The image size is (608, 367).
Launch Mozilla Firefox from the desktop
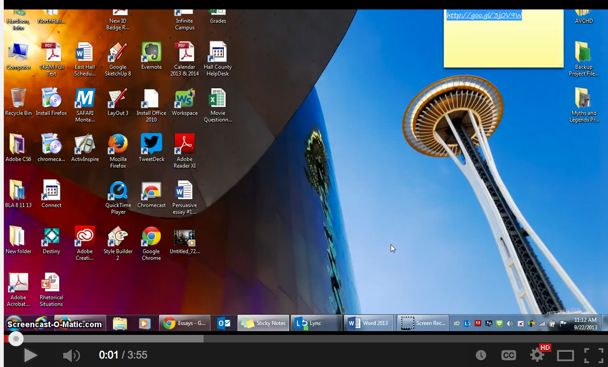click(x=118, y=151)
